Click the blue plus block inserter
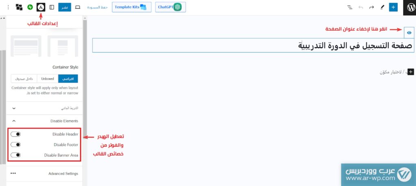 pyautogui.click(x=393, y=7)
